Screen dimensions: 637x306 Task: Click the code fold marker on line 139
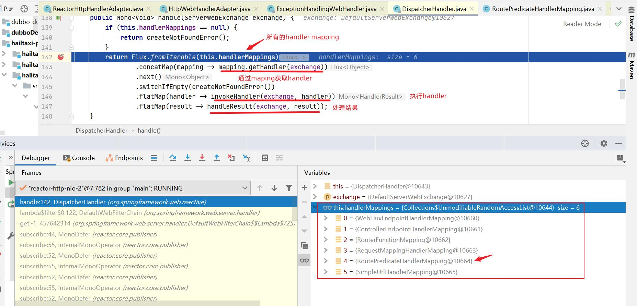point(71,27)
